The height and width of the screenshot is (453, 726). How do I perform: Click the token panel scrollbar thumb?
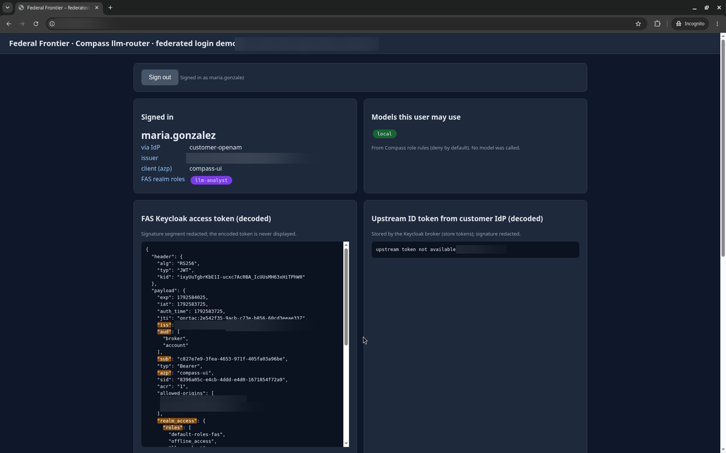coord(346,297)
